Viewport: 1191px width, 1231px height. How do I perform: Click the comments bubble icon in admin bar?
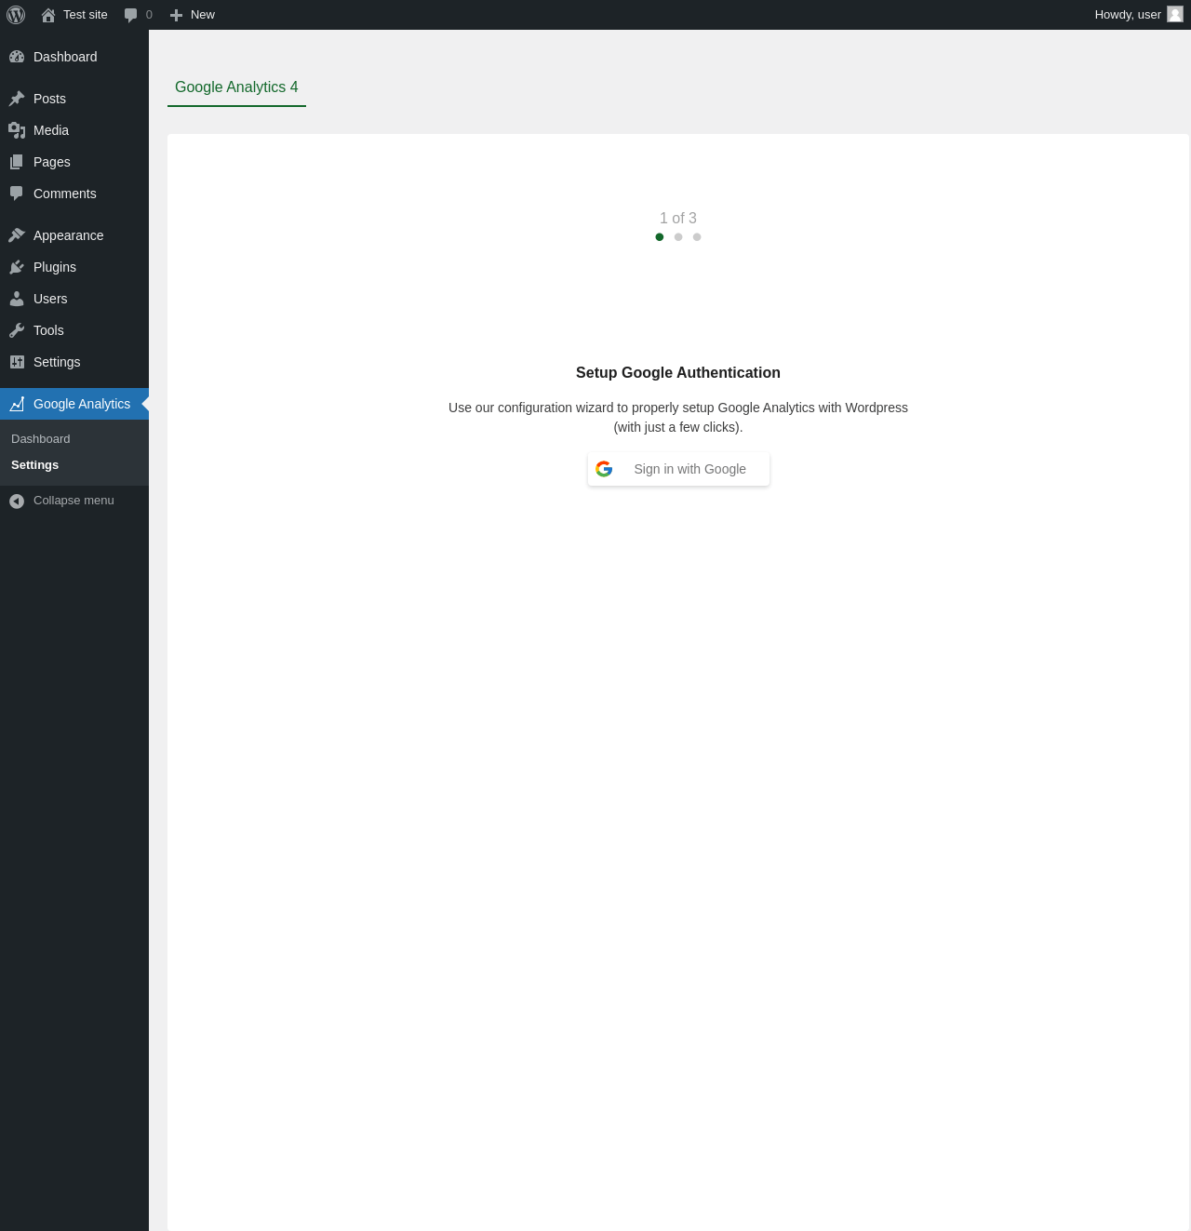131,15
